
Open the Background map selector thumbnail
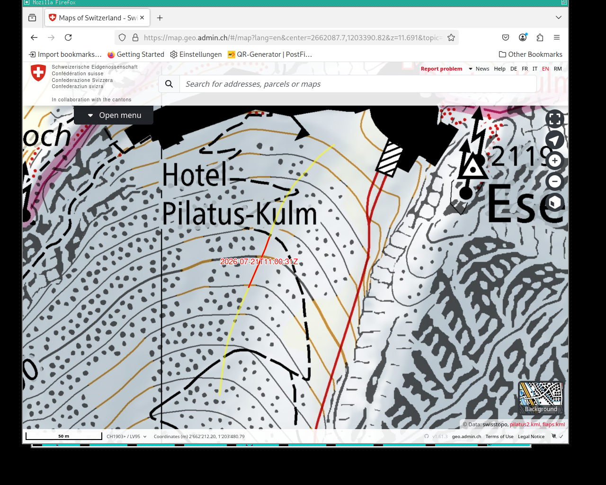(x=541, y=398)
